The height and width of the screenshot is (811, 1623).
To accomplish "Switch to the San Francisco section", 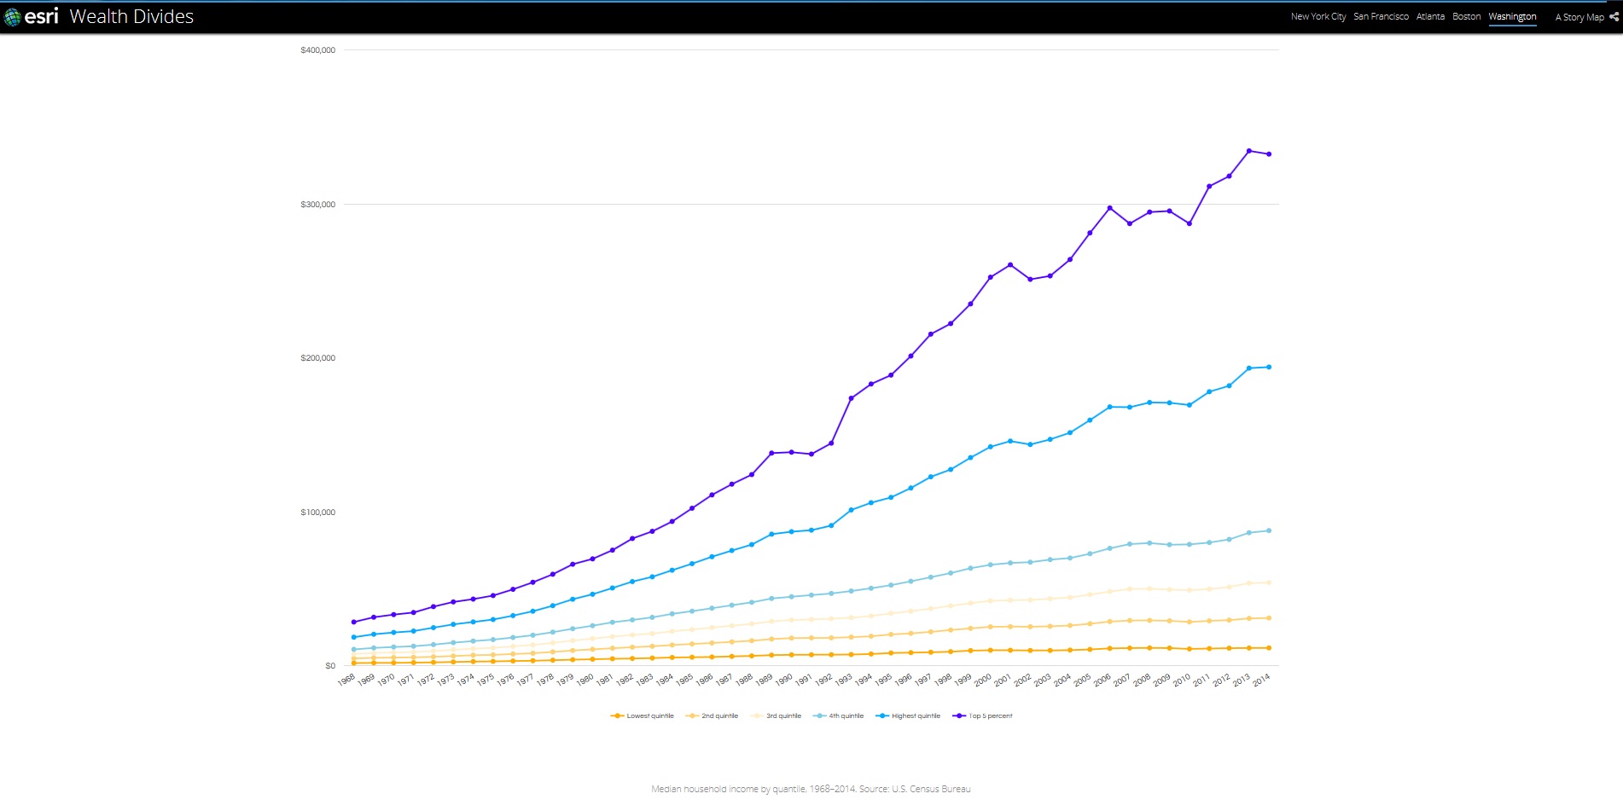I will pos(1381,17).
